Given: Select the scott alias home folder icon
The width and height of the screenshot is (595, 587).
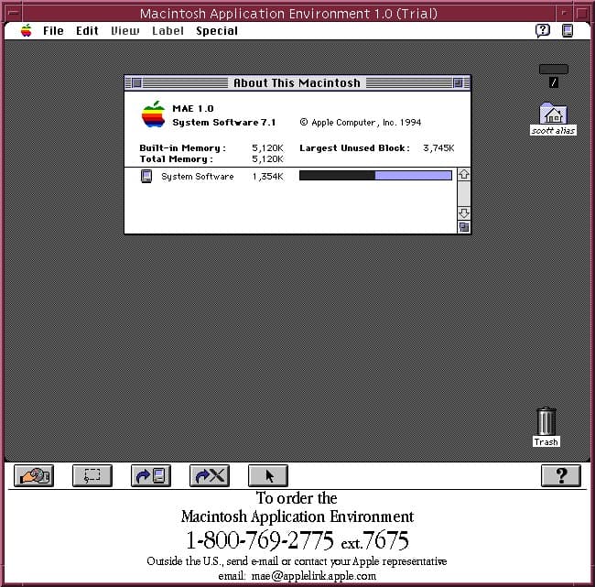Looking at the screenshot, I should point(553,114).
